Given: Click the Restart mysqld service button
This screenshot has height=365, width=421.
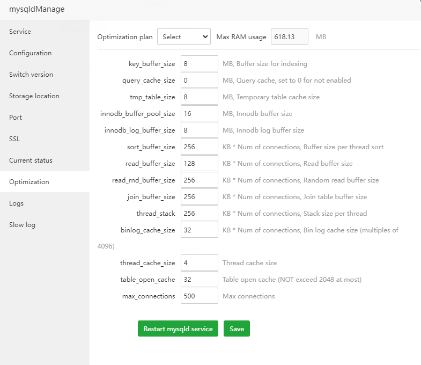Looking at the screenshot, I should point(178,329).
